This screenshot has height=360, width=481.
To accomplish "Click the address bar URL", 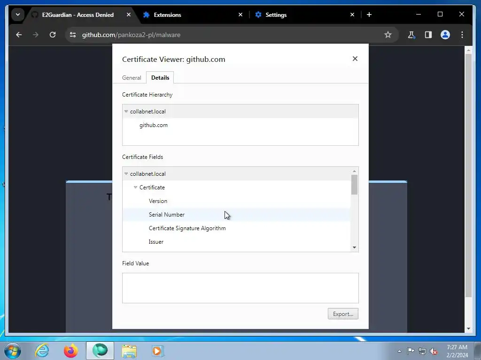I will click(132, 35).
